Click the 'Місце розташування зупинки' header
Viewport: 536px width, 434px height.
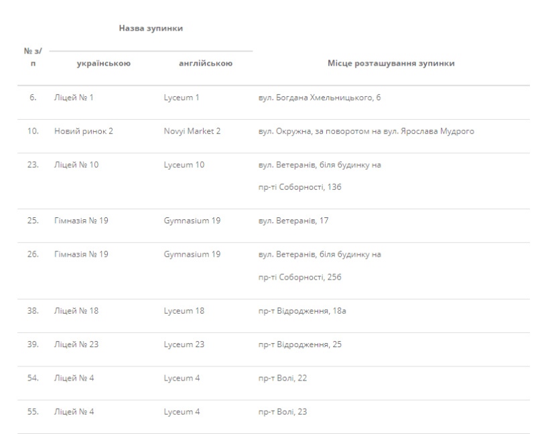[x=391, y=64]
